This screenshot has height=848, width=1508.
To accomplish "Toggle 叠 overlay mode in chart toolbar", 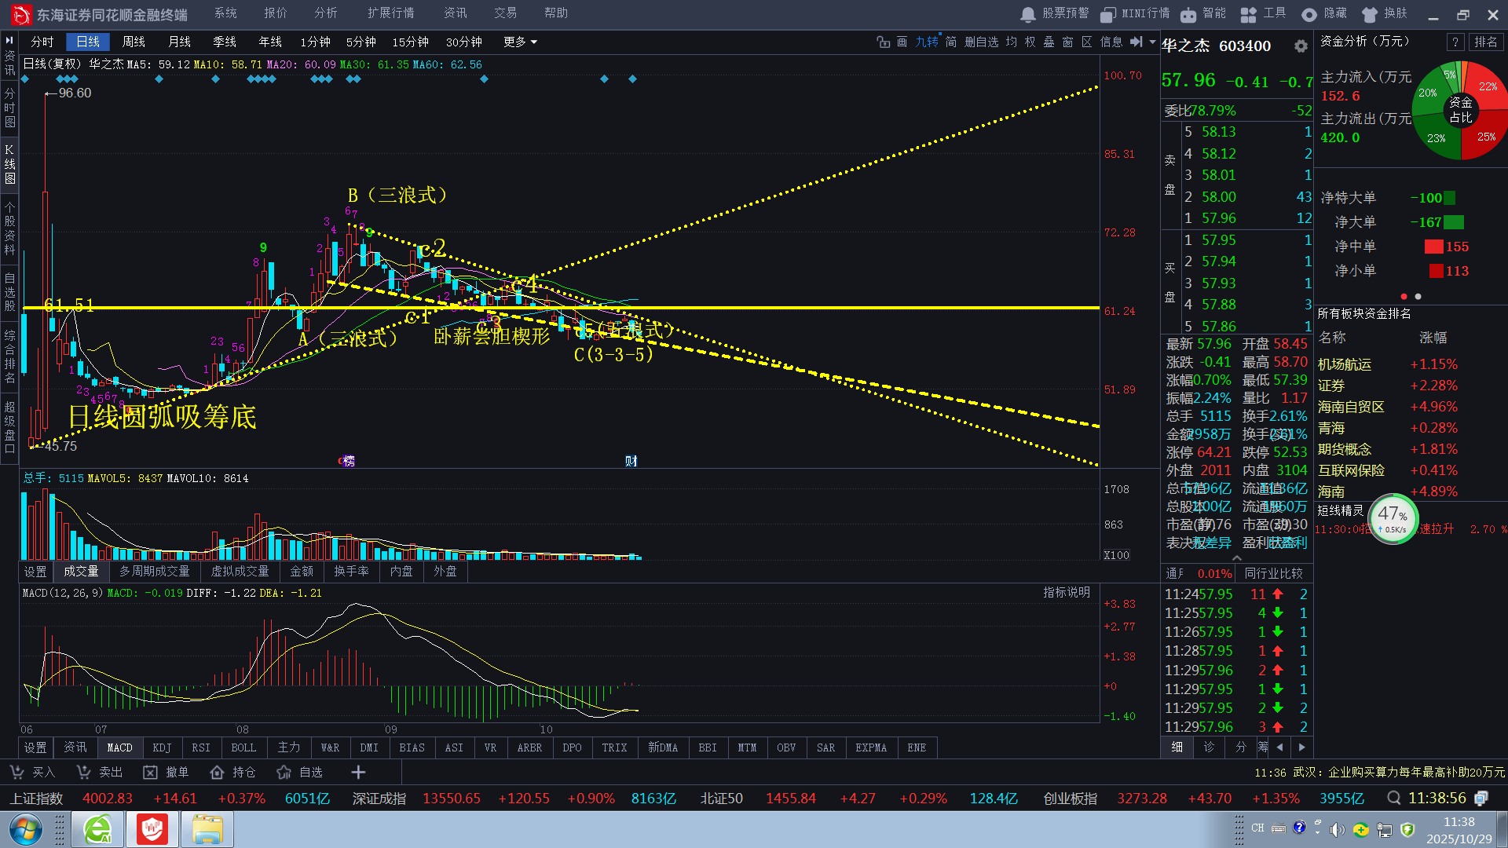I will [x=1049, y=42].
